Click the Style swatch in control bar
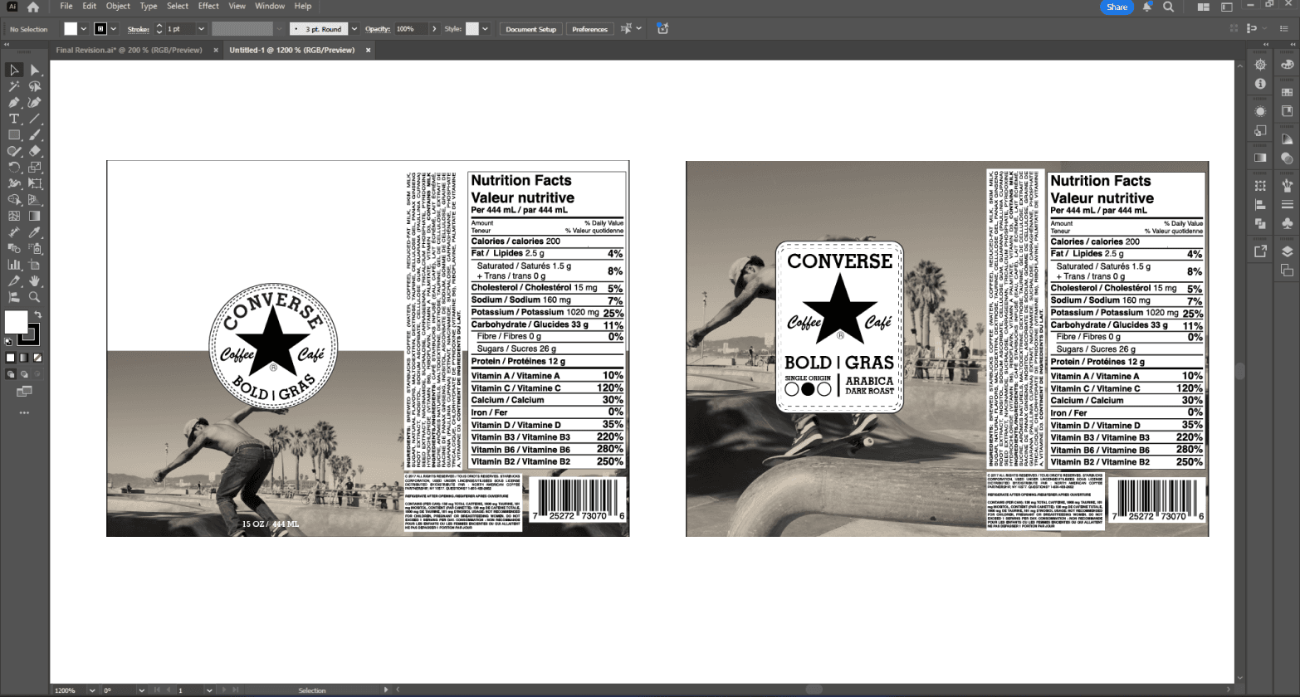The width and height of the screenshot is (1300, 697). click(x=472, y=29)
